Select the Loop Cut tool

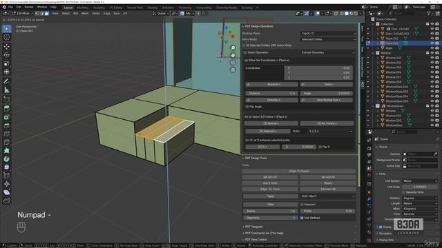pos(7,134)
